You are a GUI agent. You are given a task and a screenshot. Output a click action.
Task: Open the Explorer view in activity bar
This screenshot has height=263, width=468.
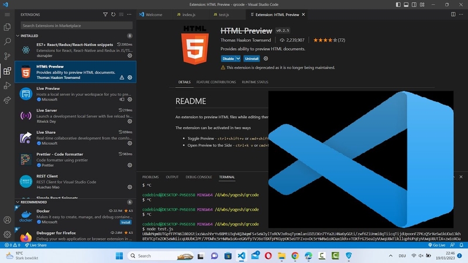pyautogui.click(x=7, y=27)
